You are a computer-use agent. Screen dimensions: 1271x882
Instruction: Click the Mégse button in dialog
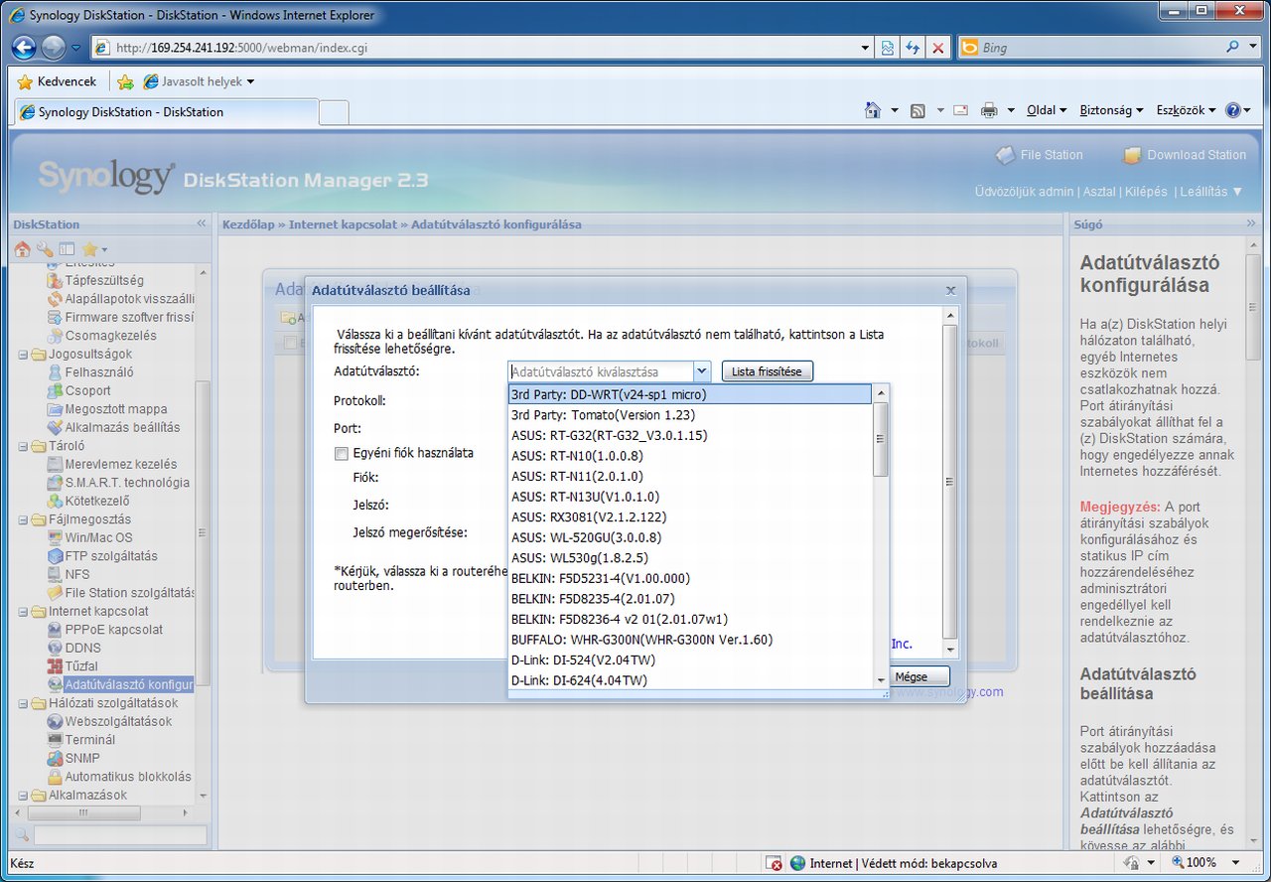(x=912, y=676)
